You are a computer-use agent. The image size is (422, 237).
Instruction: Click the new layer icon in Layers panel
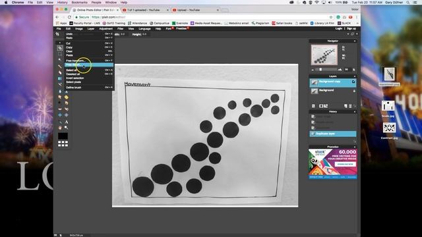[346, 106]
